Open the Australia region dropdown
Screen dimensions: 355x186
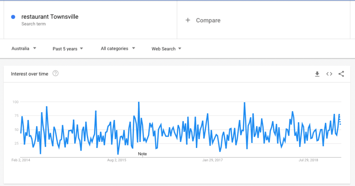[x=24, y=48]
